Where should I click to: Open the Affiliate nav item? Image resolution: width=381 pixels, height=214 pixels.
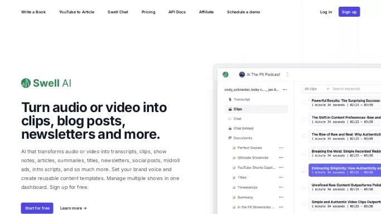[x=206, y=12]
